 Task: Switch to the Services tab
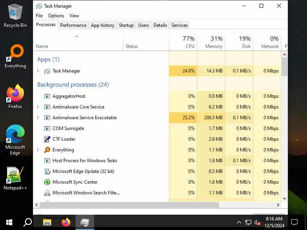click(180, 25)
